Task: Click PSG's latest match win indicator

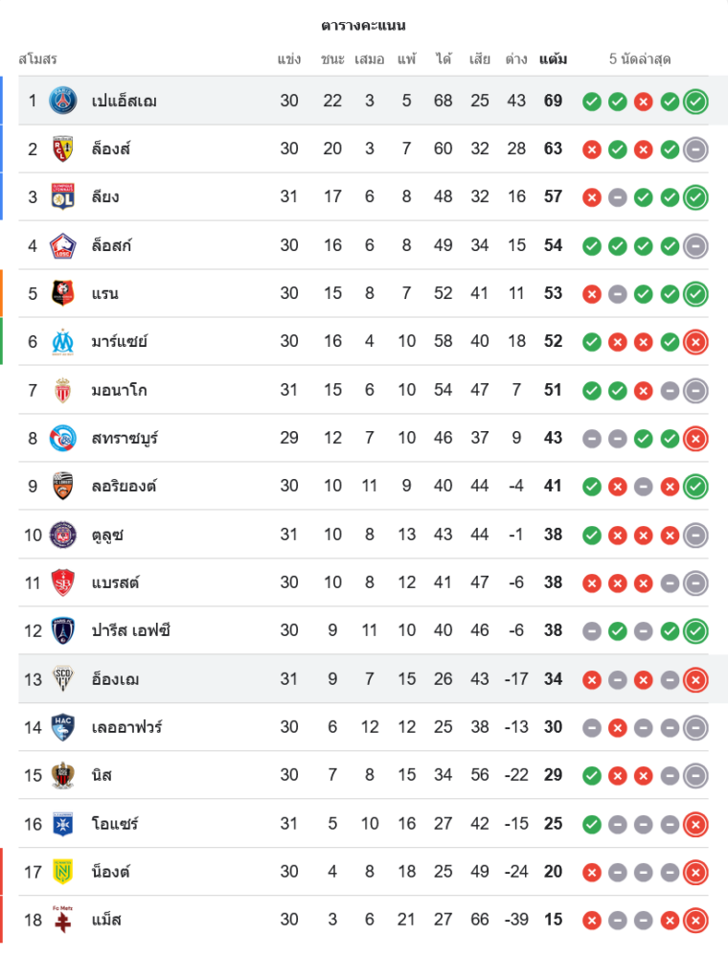Action: [x=696, y=101]
